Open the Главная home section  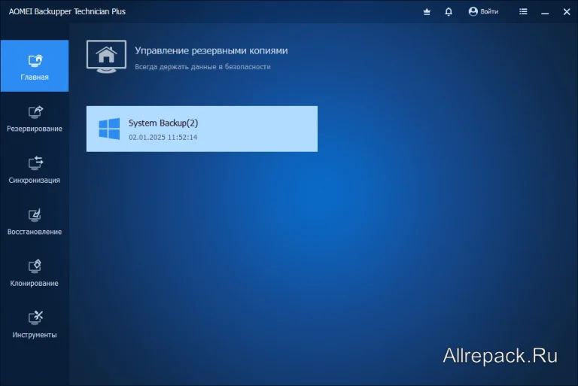tap(35, 65)
